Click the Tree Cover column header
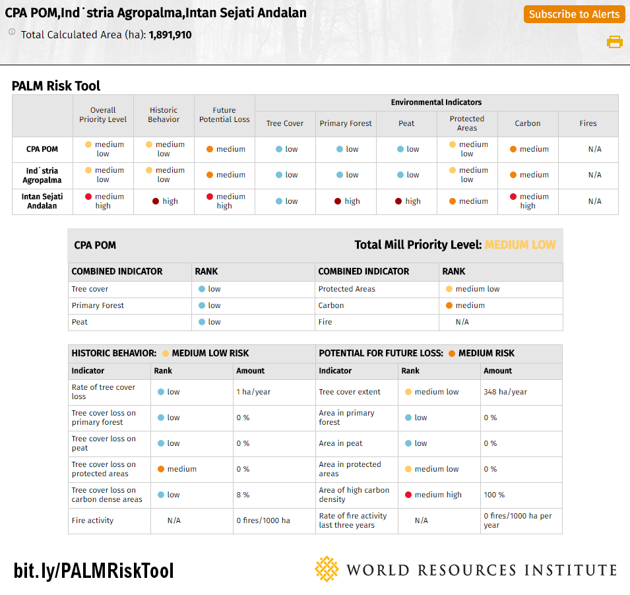 [285, 124]
